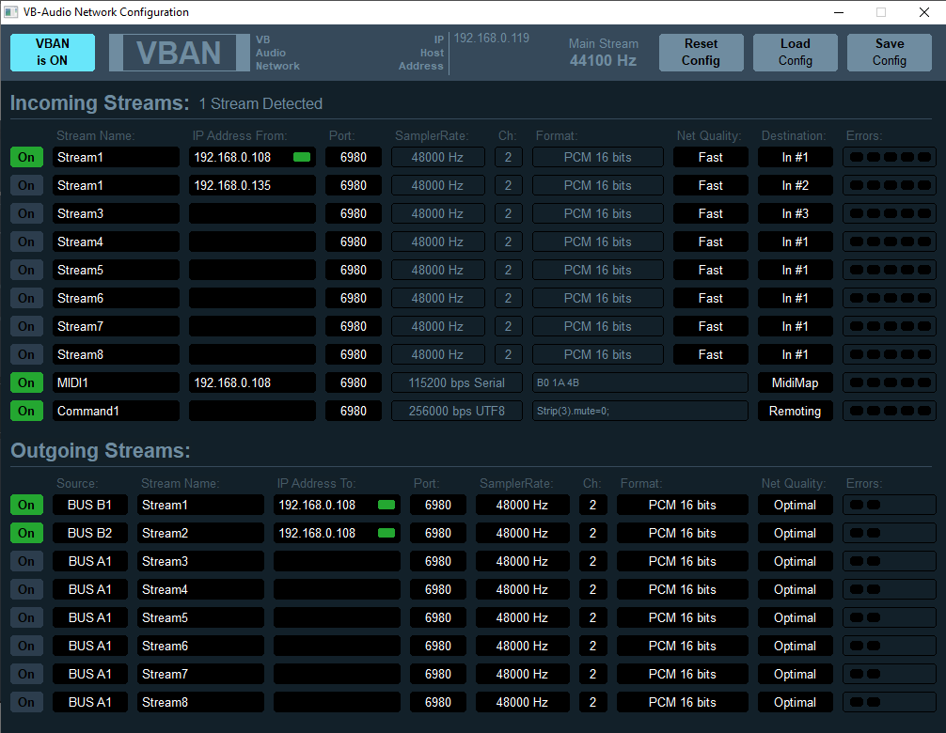Change the In #2 destination
The height and width of the screenshot is (733, 946).
point(796,186)
